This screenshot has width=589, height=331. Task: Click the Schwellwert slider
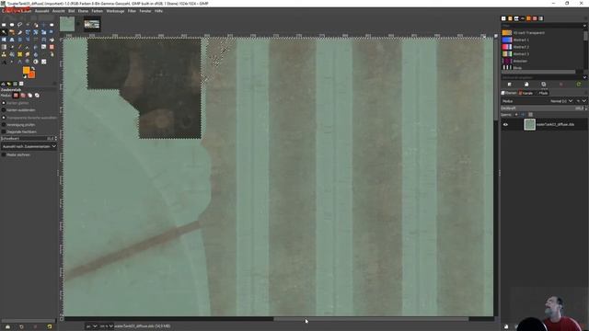[x=27, y=139]
